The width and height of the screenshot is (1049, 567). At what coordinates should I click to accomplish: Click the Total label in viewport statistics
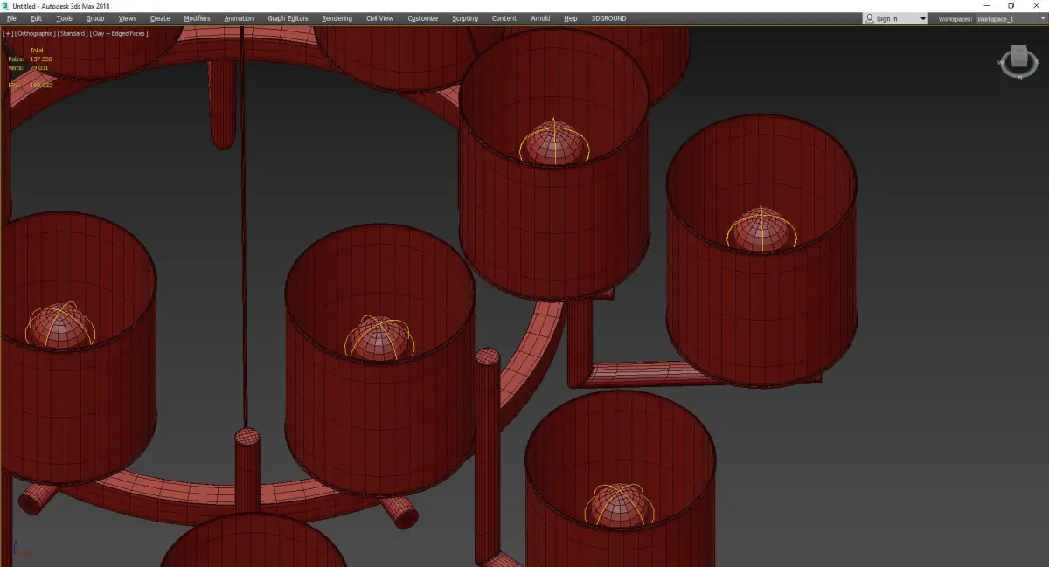click(x=37, y=50)
